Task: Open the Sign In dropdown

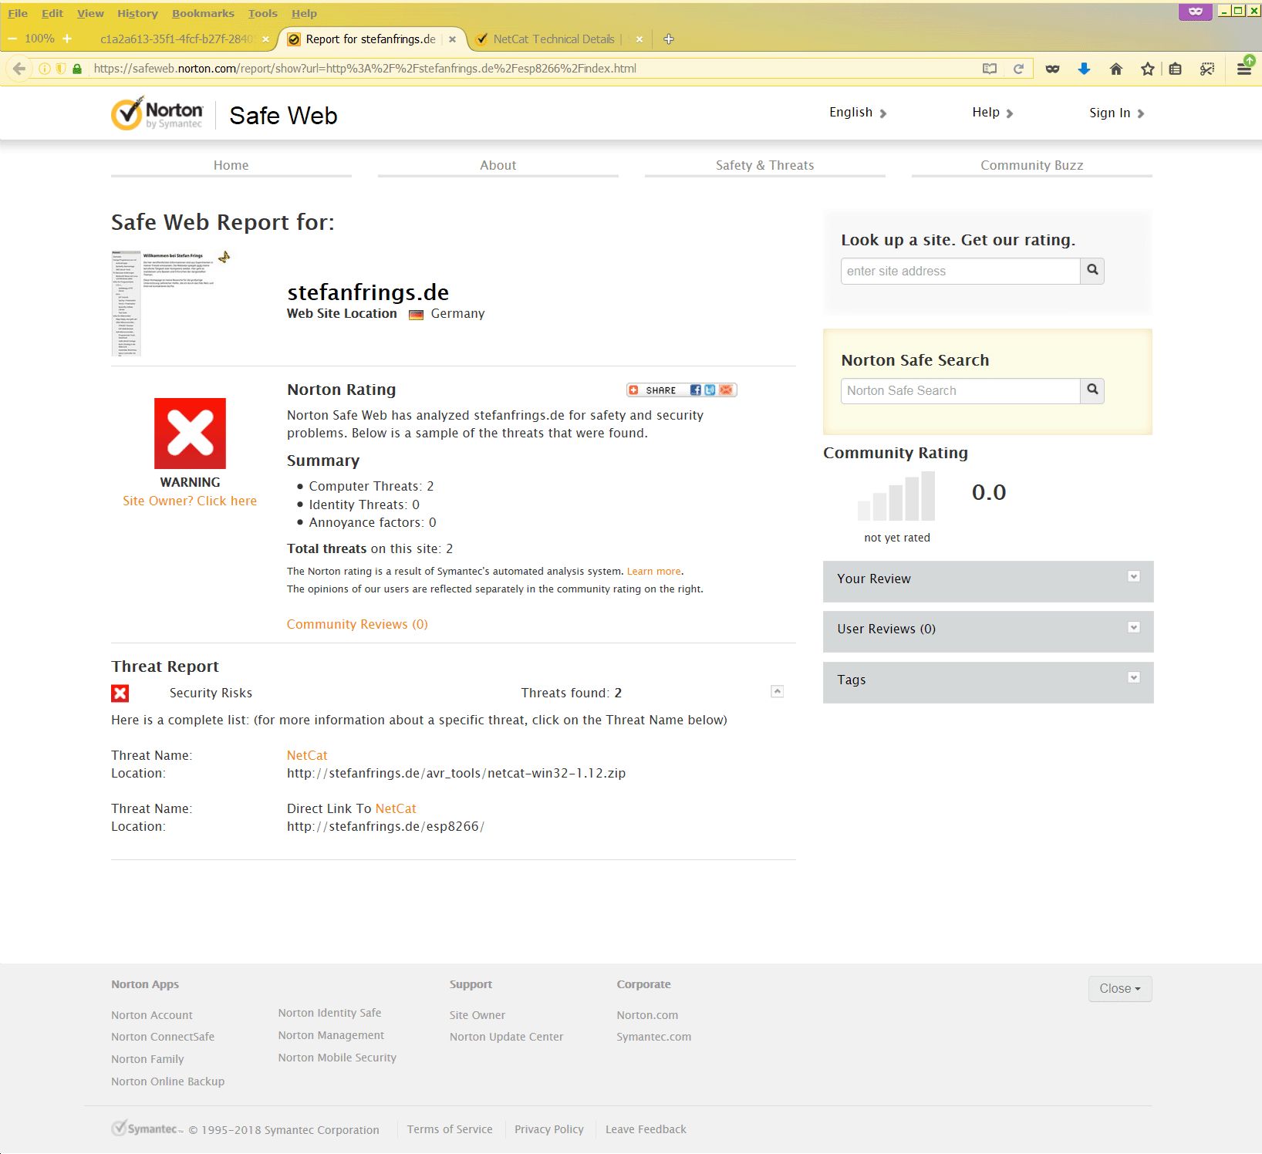Action: coord(1117,113)
